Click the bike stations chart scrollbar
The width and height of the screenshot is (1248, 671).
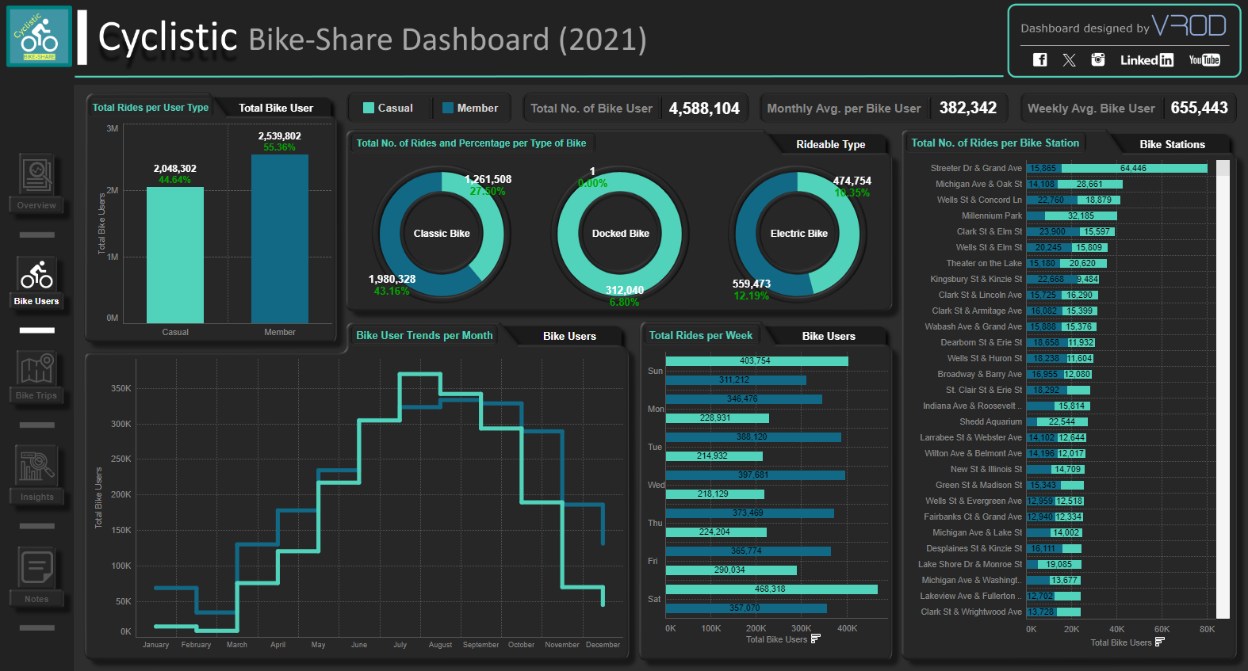(1223, 389)
